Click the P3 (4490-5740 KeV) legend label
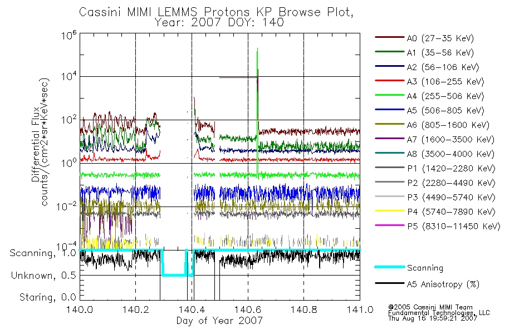This screenshot has width=529, height=334. click(x=451, y=198)
